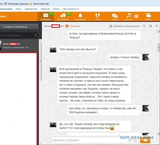Click message 'Тебе правду или как обычно?'

[77, 49]
